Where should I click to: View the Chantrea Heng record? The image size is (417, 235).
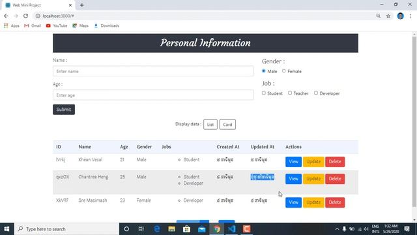click(293, 179)
